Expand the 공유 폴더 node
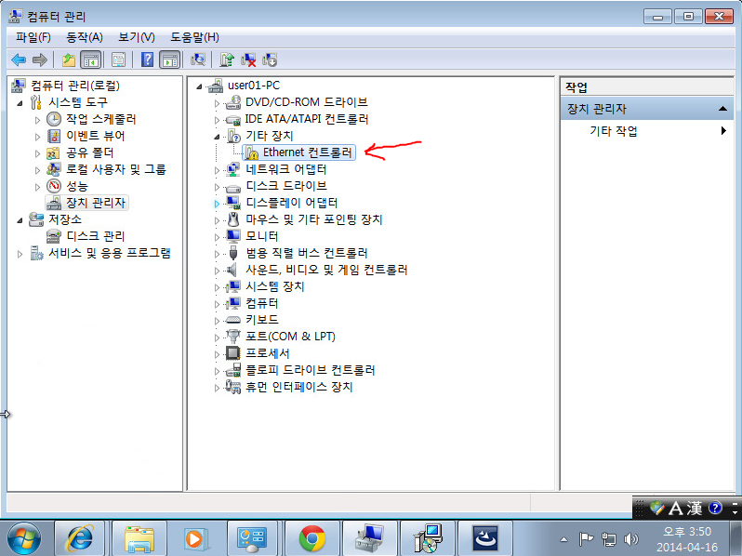The image size is (742, 556). click(x=37, y=153)
